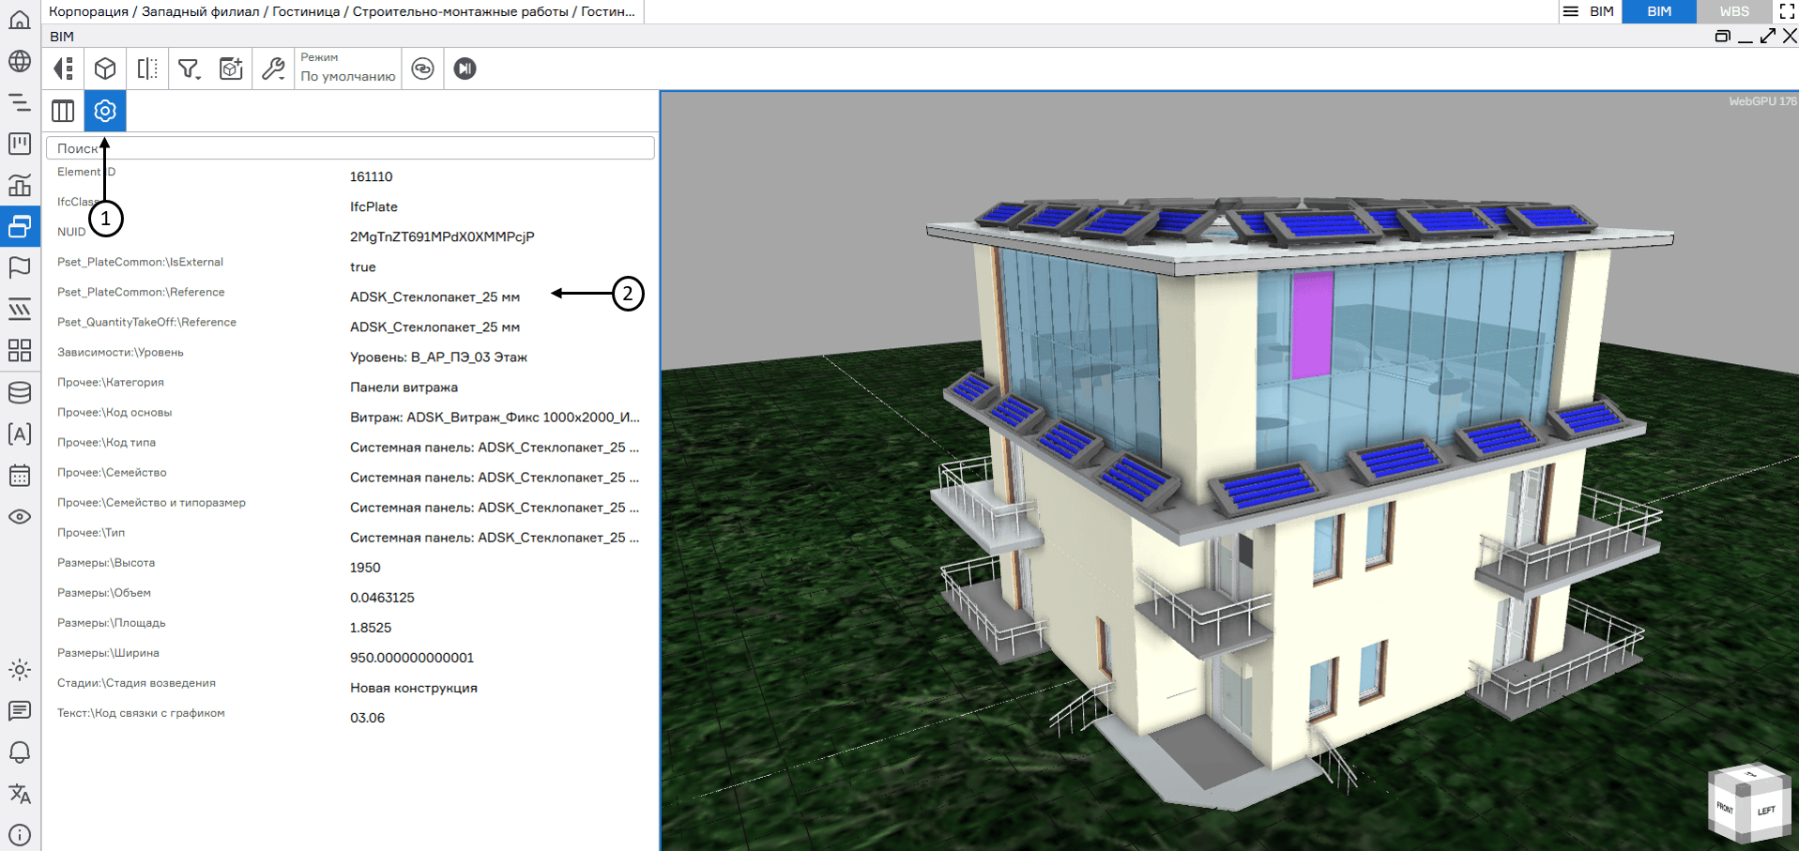Click the add-element box with plus icon
The height and width of the screenshot is (851, 1799).
pyautogui.click(x=231, y=68)
